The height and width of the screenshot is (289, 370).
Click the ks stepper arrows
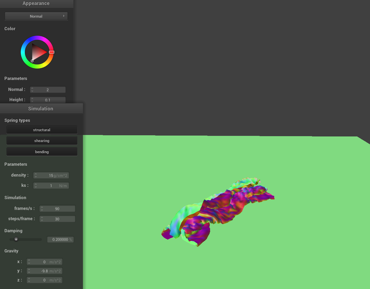coord(36,186)
